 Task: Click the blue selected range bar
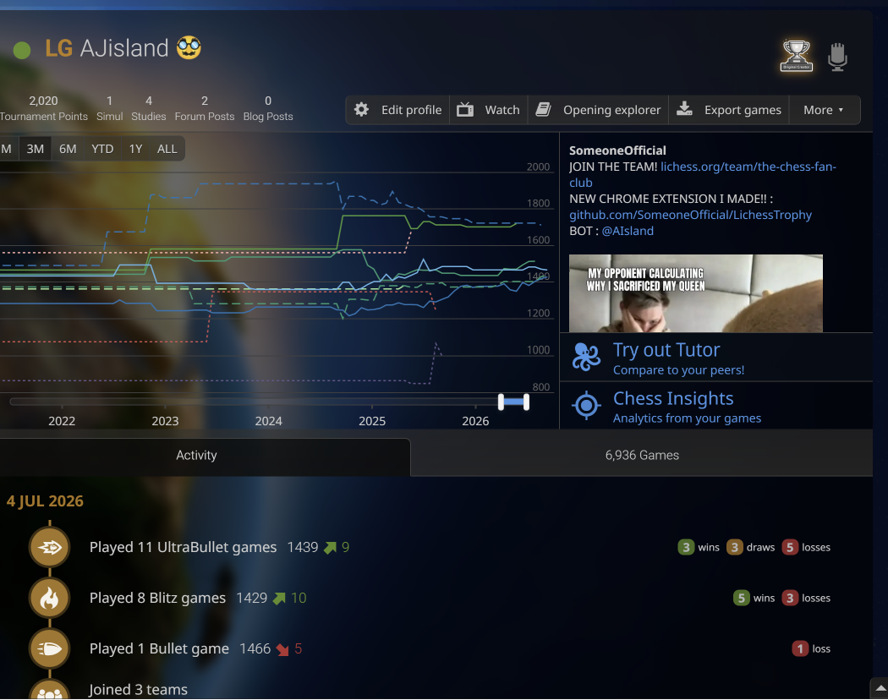[513, 402]
